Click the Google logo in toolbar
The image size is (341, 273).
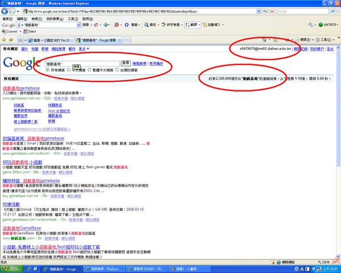click(x=9, y=25)
